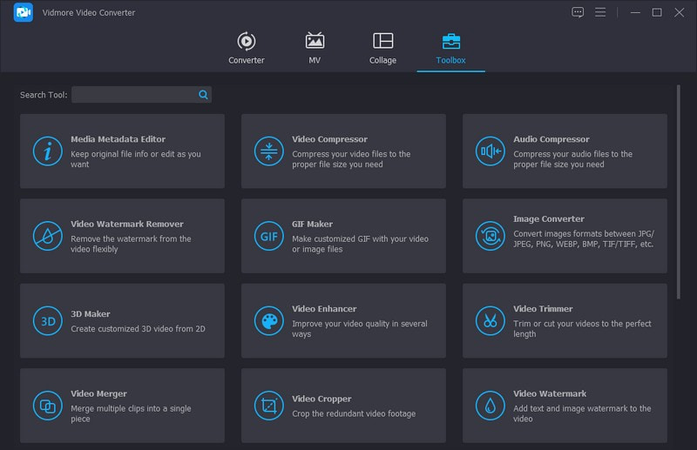
Task: Go to the Collage tab
Action: (x=382, y=49)
